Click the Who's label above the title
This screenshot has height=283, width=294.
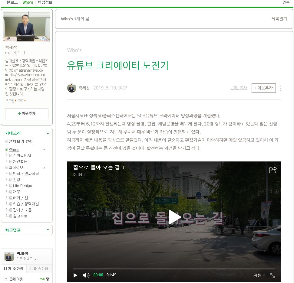coord(74,50)
